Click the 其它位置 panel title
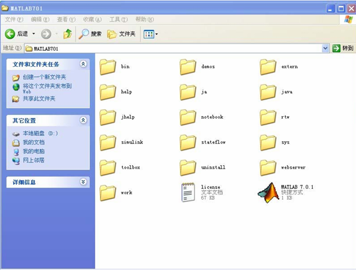356x270 pixels. coord(24,120)
